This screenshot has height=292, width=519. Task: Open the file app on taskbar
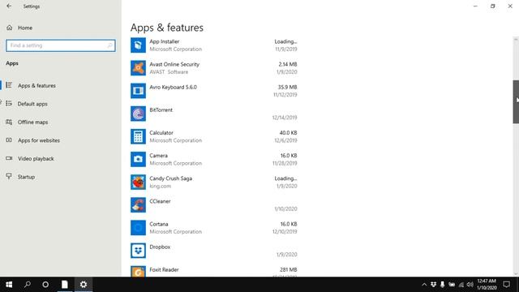click(65, 285)
